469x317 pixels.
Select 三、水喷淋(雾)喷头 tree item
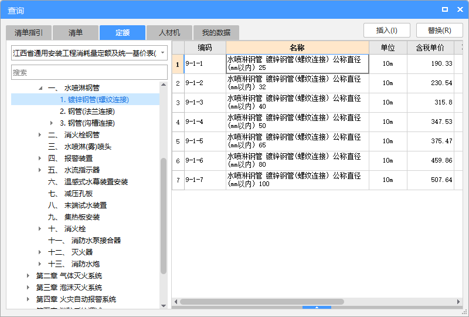point(80,147)
